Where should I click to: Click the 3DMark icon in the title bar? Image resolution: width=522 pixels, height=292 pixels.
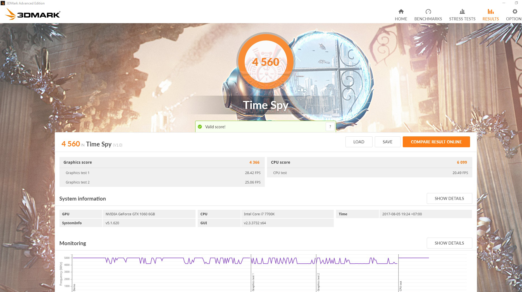click(x=3, y=3)
